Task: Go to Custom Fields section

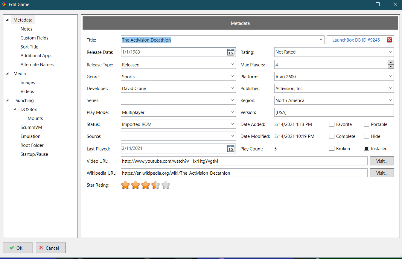Action: click(x=34, y=38)
